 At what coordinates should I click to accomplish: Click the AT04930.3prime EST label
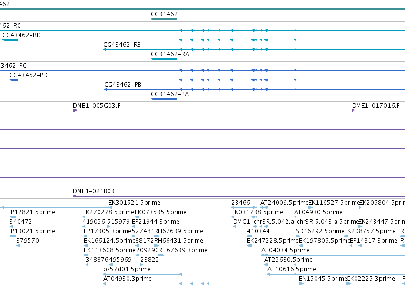pos(128,279)
